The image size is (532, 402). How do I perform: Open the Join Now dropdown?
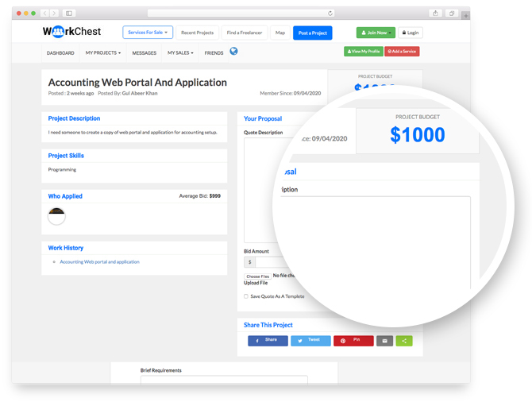(x=376, y=33)
